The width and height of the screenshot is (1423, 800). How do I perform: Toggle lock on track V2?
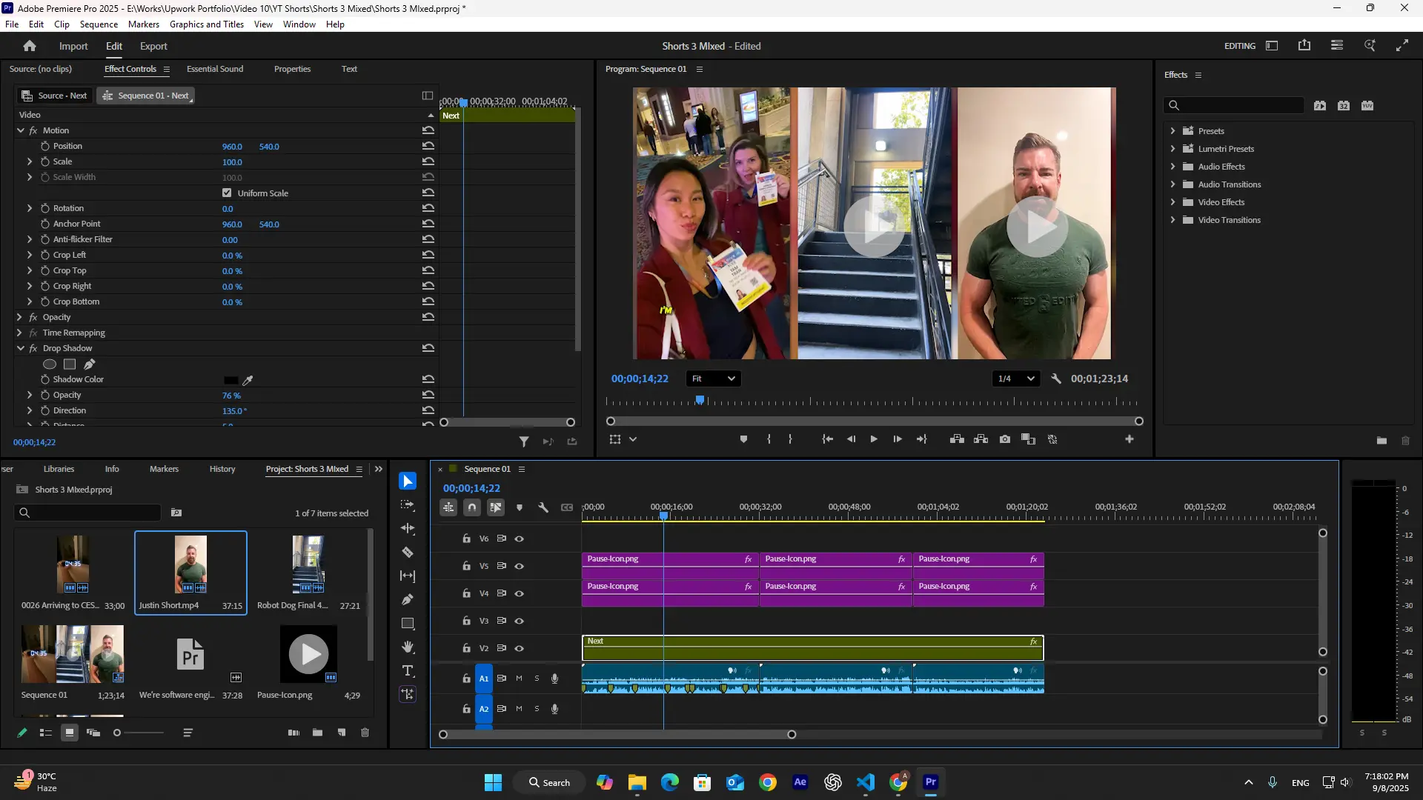coord(466,648)
